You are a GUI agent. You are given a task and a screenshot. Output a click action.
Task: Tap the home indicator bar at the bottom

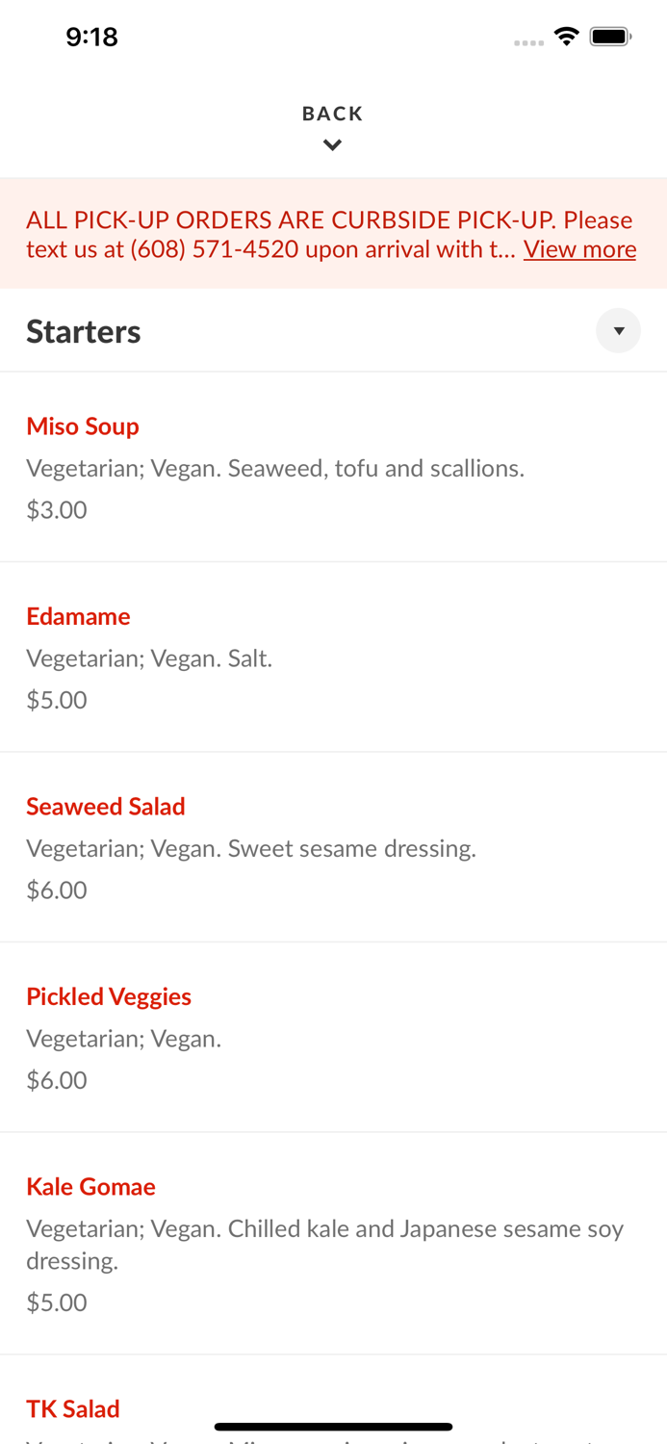[x=332, y=1426]
